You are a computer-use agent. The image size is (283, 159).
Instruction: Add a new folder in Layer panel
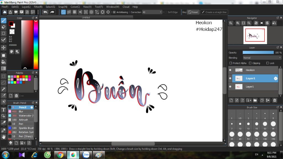click(255, 100)
